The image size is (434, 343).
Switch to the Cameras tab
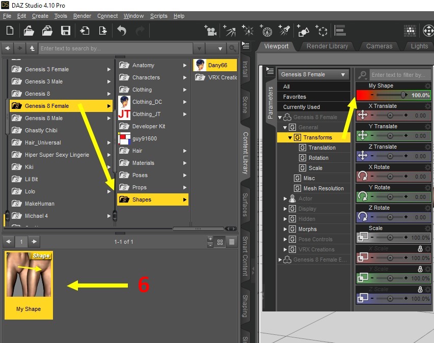point(379,46)
